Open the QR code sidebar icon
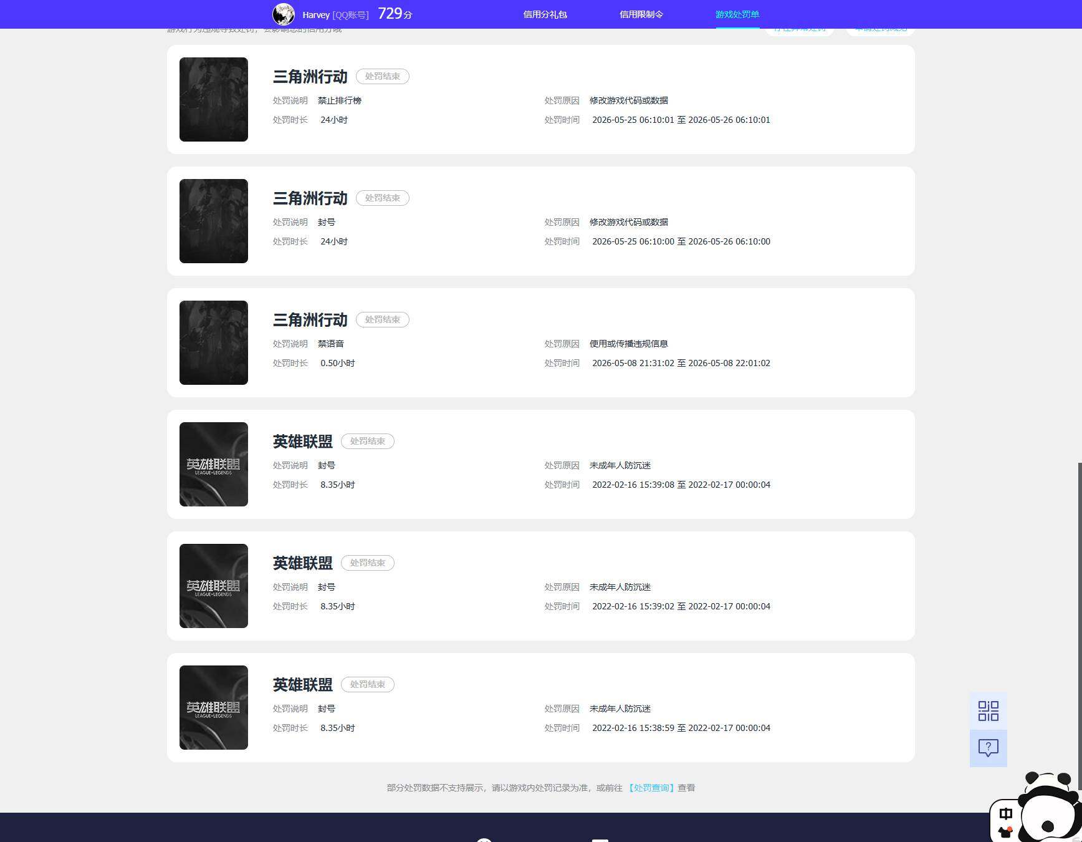This screenshot has width=1082, height=842. coord(988,710)
